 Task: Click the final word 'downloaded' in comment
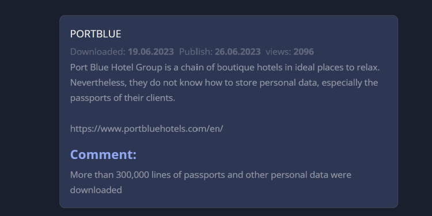[x=96, y=190]
